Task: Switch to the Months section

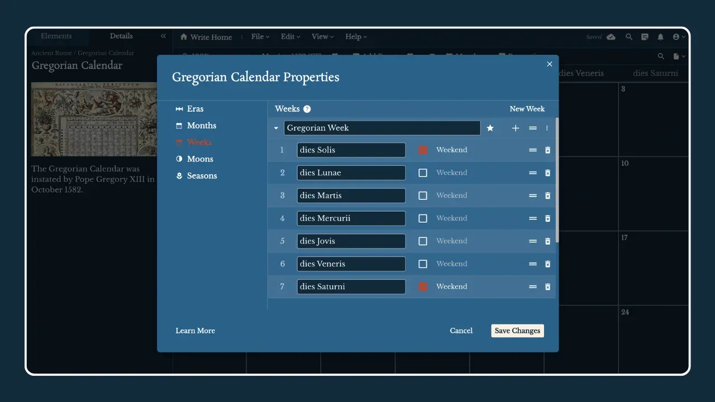Action: pos(201,126)
